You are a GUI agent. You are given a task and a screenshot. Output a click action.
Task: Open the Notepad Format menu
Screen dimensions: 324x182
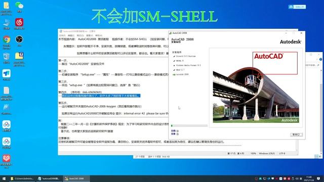pyautogui.click(x=80, y=35)
